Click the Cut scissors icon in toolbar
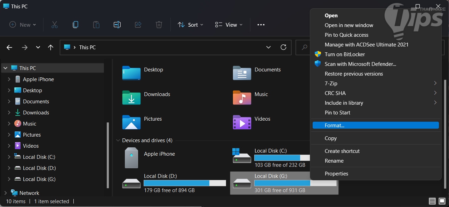Screen dimensions: 449x207 54,25
